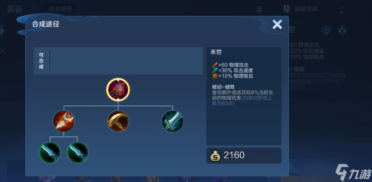Click the 可合成 empty item row

point(118,61)
